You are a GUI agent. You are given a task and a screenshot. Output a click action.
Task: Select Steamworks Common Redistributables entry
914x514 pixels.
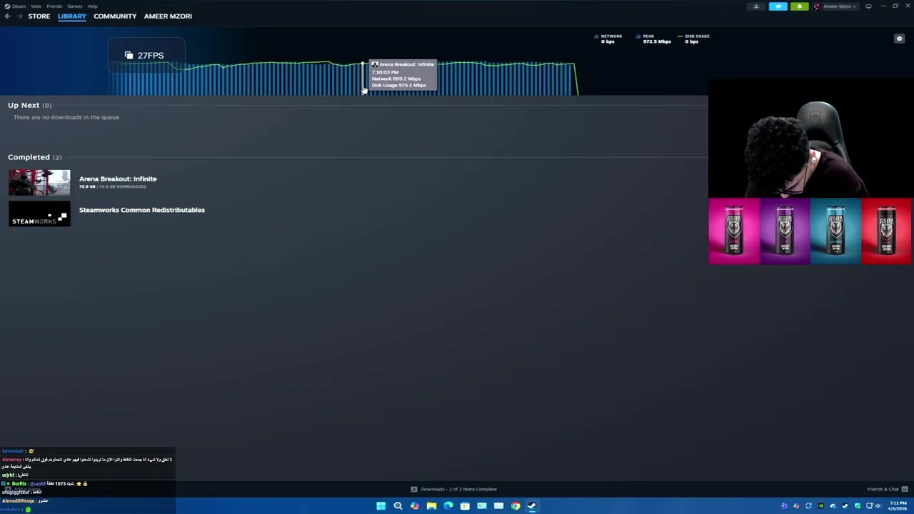coord(142,210)
